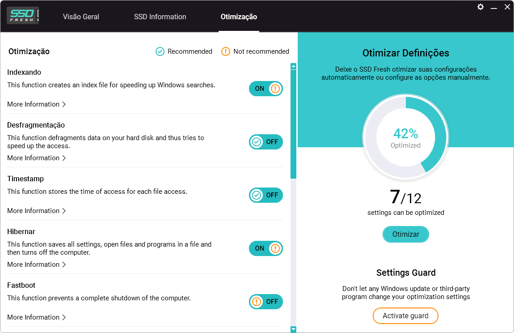
Task: Show More Information for Timestamp
Action: pos(37,211)
